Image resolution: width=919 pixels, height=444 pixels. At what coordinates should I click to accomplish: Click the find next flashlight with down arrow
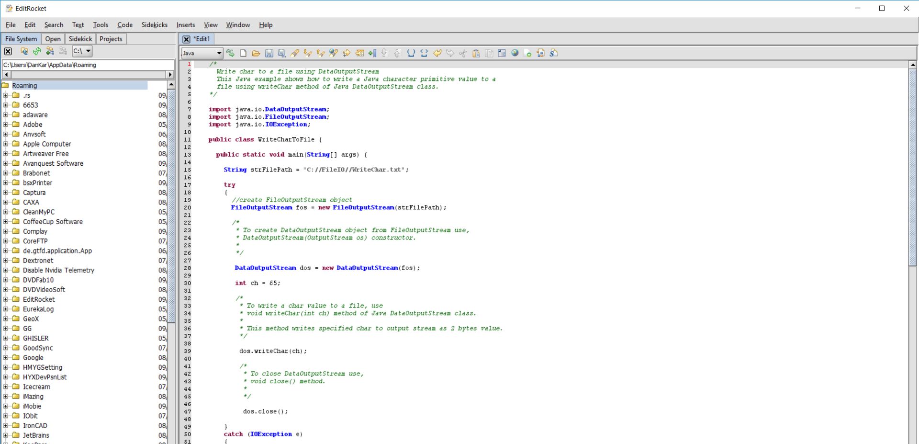click(308, 53)
